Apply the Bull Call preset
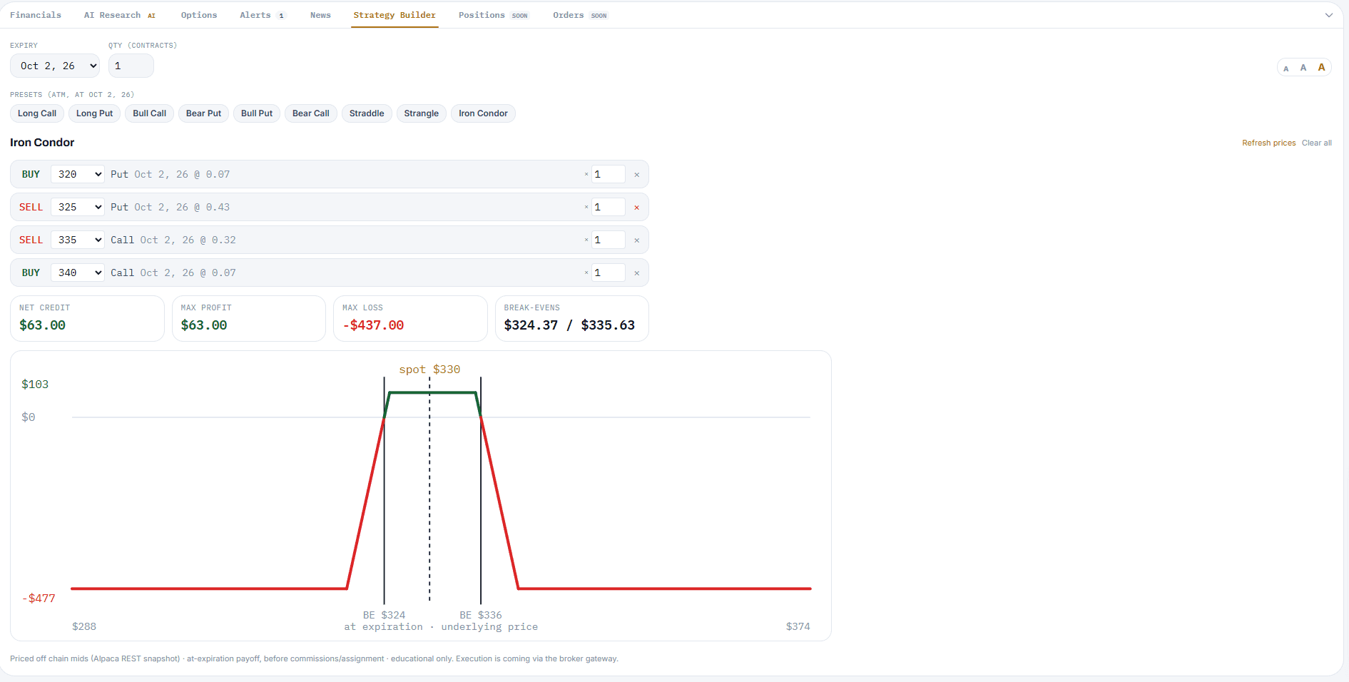 click(149, 113)
